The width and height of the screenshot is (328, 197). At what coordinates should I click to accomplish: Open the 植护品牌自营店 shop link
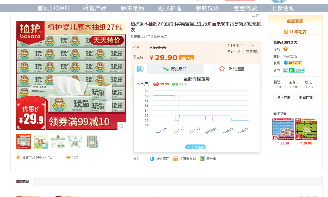[x=285, y=42]
